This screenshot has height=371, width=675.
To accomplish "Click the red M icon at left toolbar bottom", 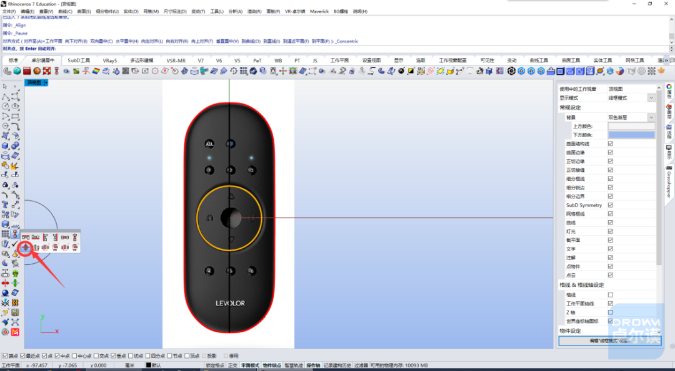I will (x=15, y=332).
